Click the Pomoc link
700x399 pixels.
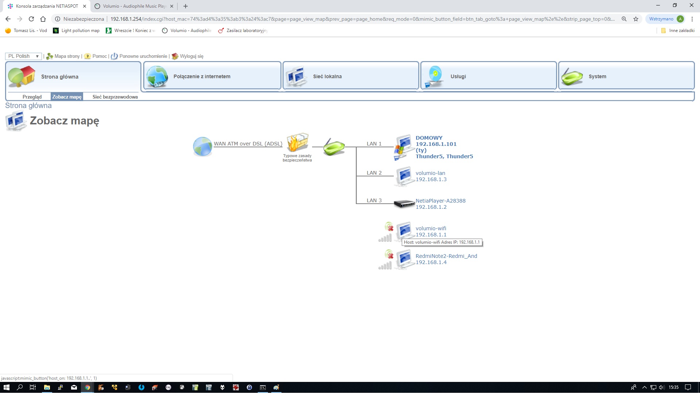coord(100,56)
